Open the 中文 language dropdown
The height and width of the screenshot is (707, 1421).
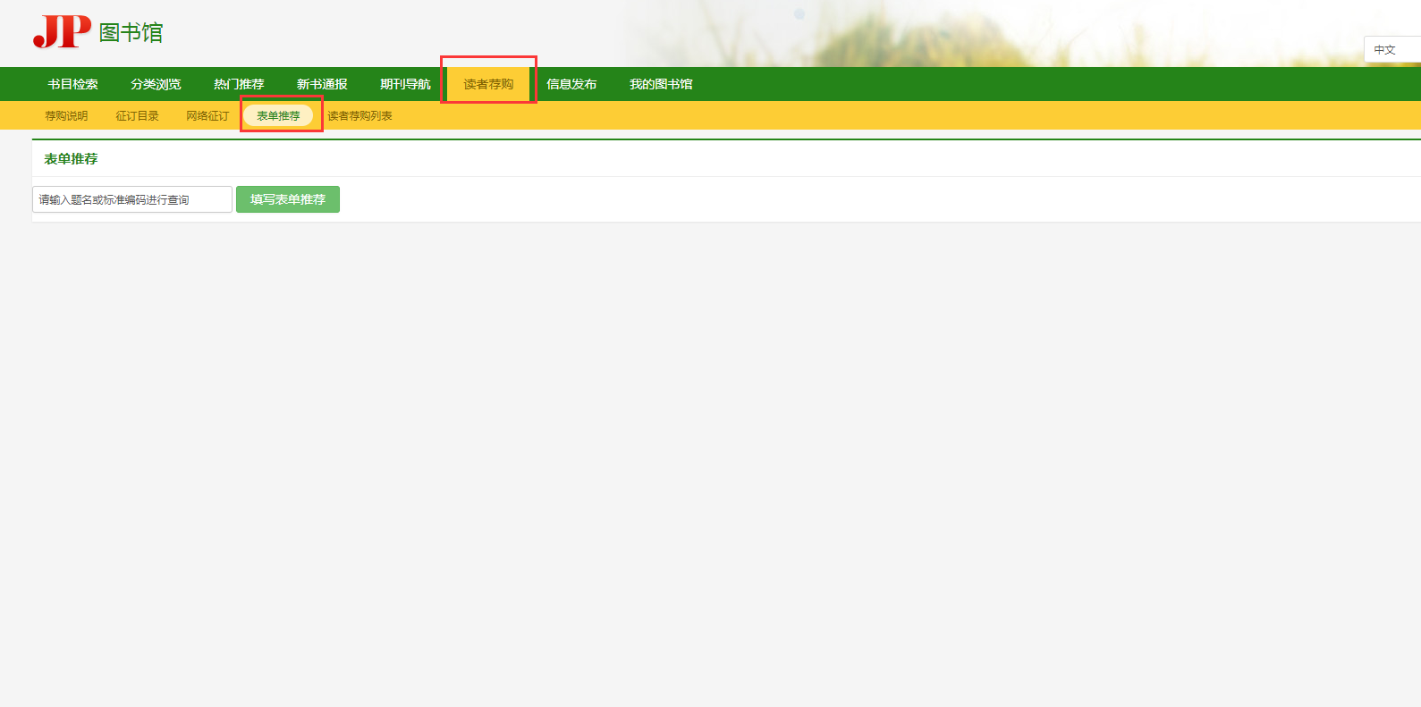click(1390, 50)
